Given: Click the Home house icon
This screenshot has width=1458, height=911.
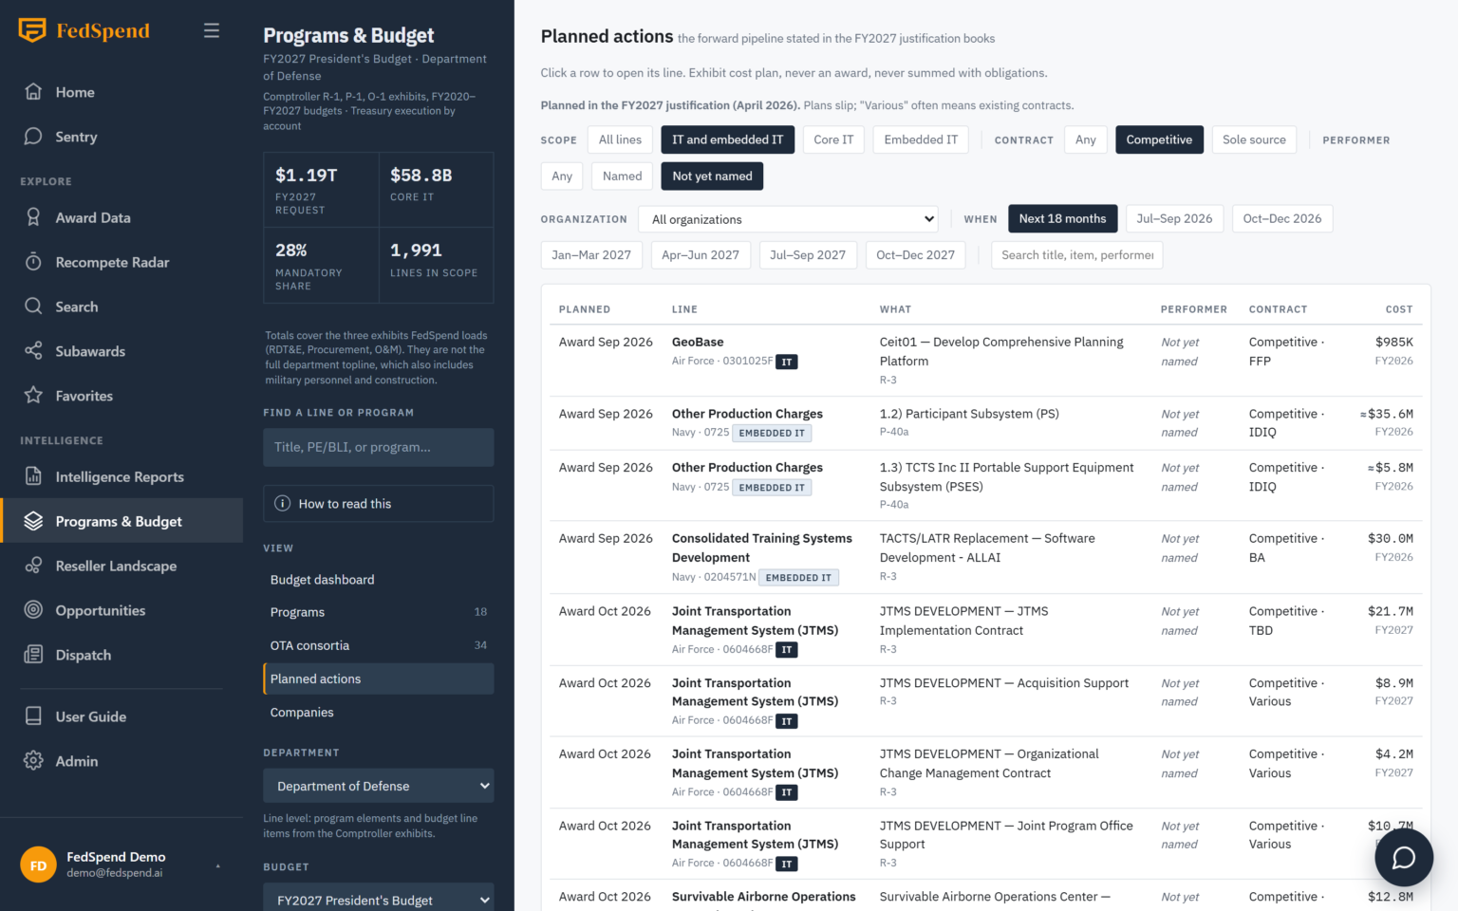Looking at the screenshot, I should (x=33, y=92).
